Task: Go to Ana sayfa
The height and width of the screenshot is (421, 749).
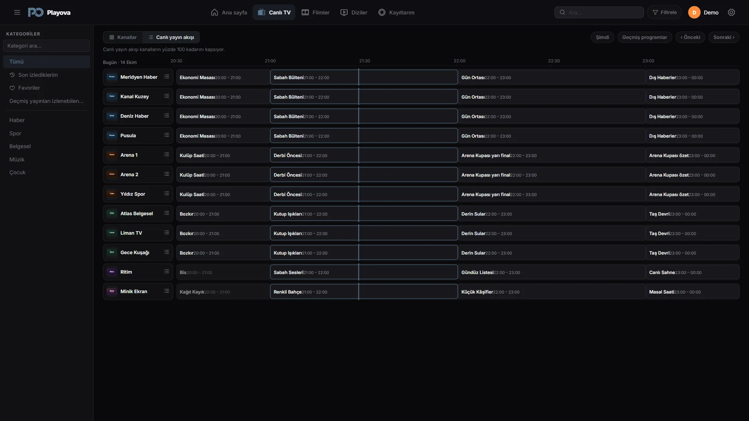Action: 229,12
